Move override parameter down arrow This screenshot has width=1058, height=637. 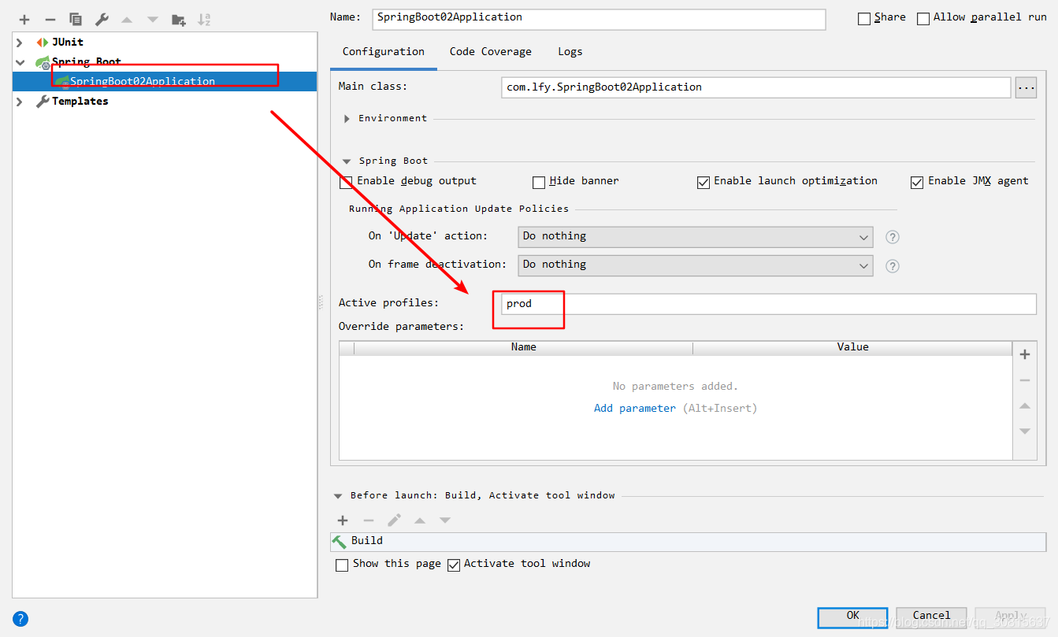[1025, 431]
